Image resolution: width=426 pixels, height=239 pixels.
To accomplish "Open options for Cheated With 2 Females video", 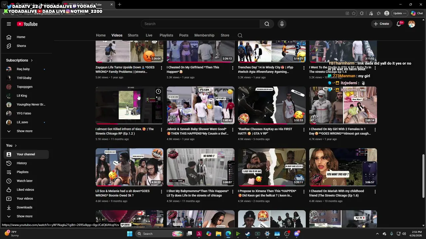I will pos(375,129).
